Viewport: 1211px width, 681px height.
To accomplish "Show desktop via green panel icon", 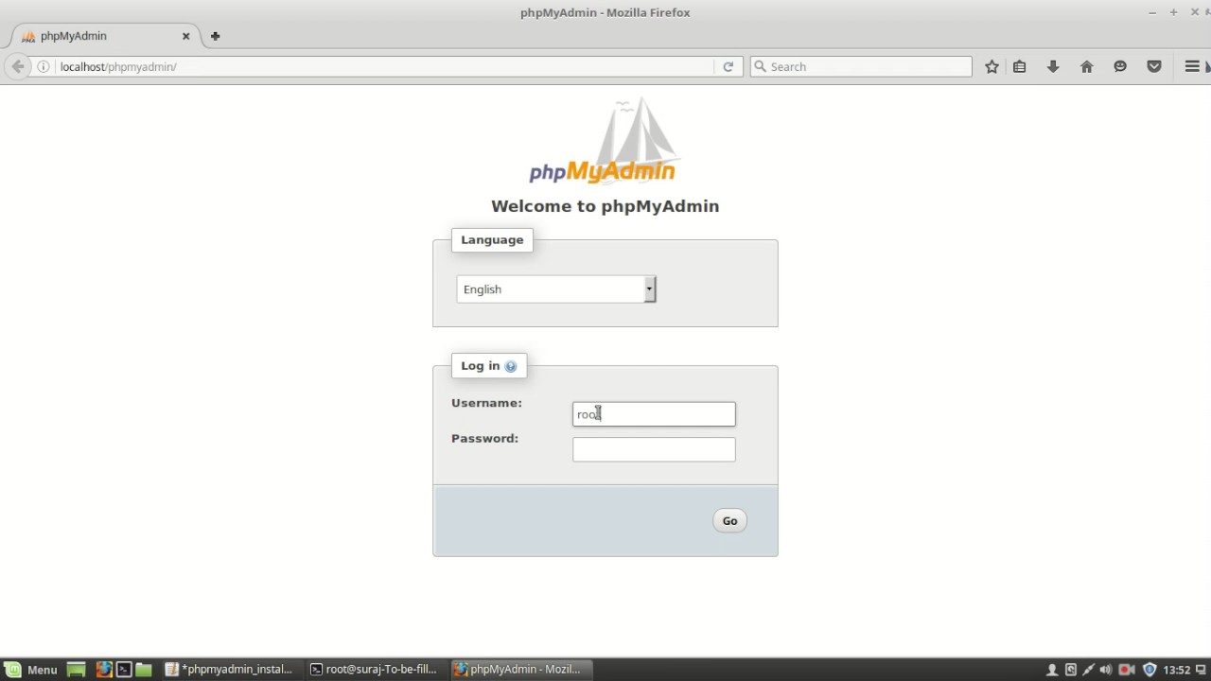I will pyautogui.click(x=76, y=669).
